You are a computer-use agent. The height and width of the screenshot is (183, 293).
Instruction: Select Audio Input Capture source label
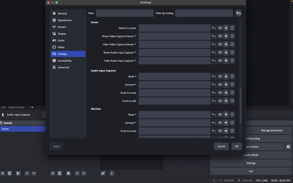[18, 115]
